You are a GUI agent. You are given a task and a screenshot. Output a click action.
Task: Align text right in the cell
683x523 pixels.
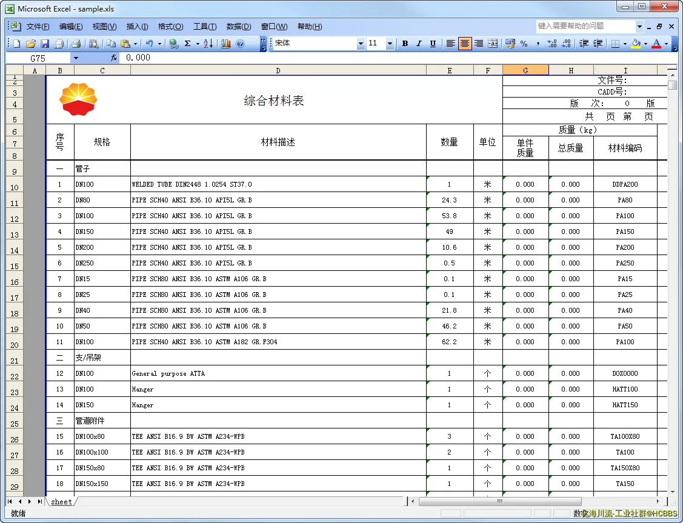click(479, 44)
